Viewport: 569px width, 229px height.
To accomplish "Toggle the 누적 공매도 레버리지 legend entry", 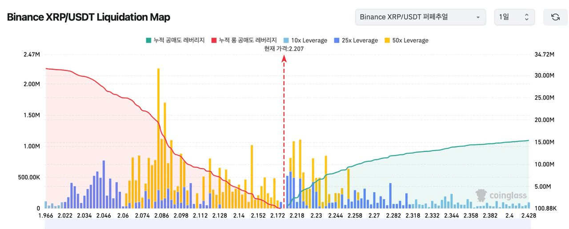I will [x=175, y=40].
